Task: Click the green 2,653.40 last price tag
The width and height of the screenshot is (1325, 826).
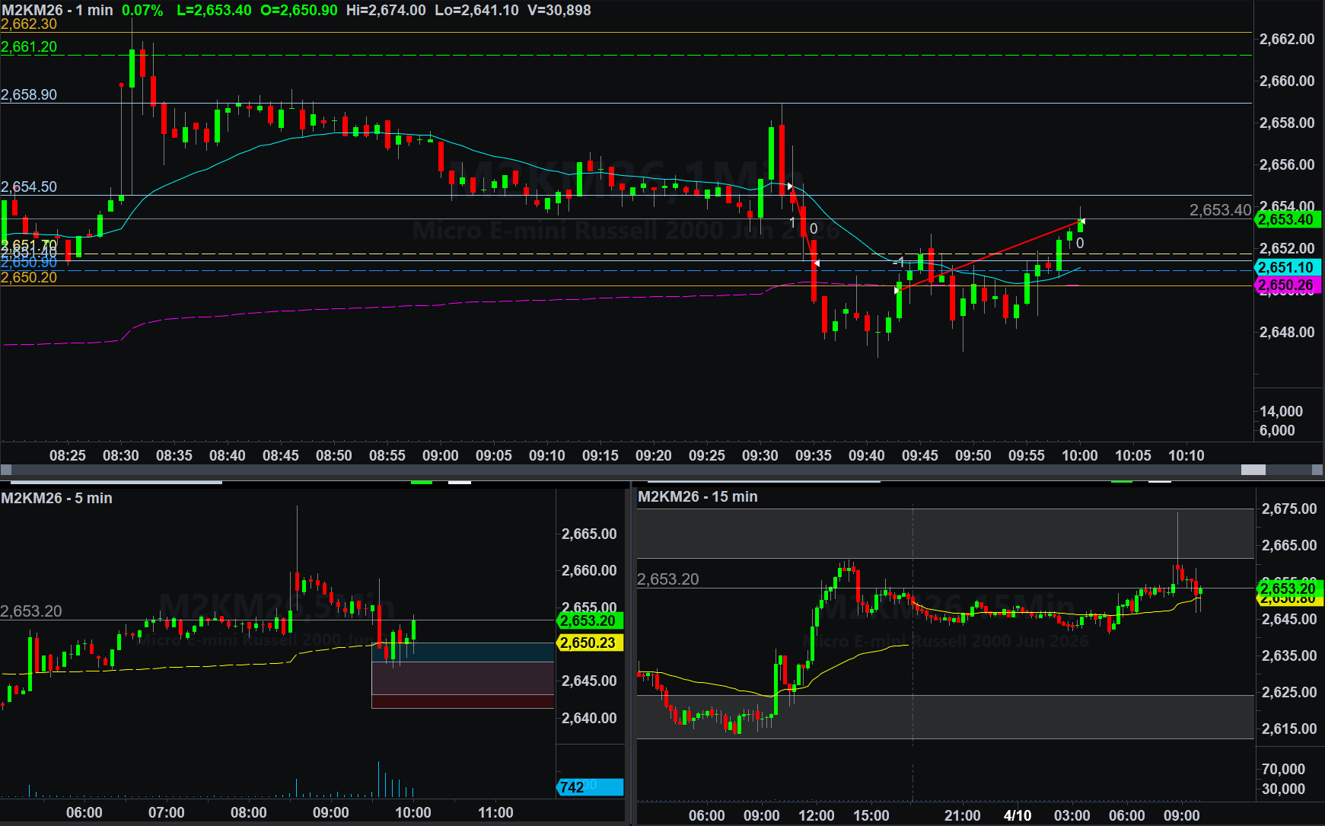Action: point(1286,220)
